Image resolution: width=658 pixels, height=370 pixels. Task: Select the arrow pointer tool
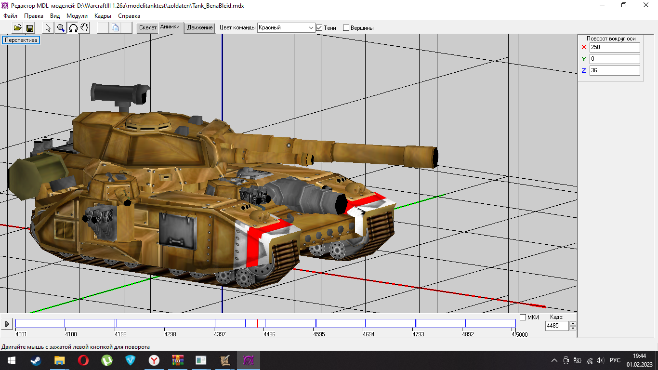48,28
